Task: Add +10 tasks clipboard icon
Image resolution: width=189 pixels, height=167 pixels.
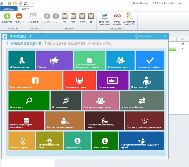Action: (73, 18)
